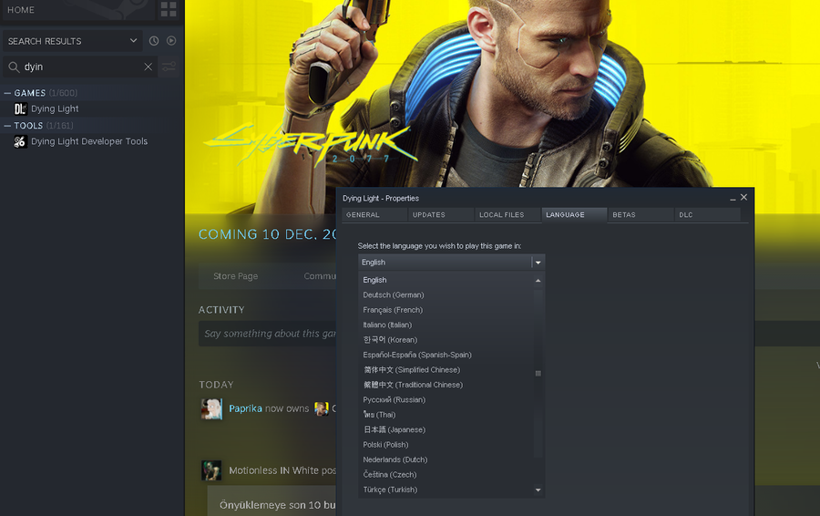Select the Language tab
The image size is (820, 516).
574,215
